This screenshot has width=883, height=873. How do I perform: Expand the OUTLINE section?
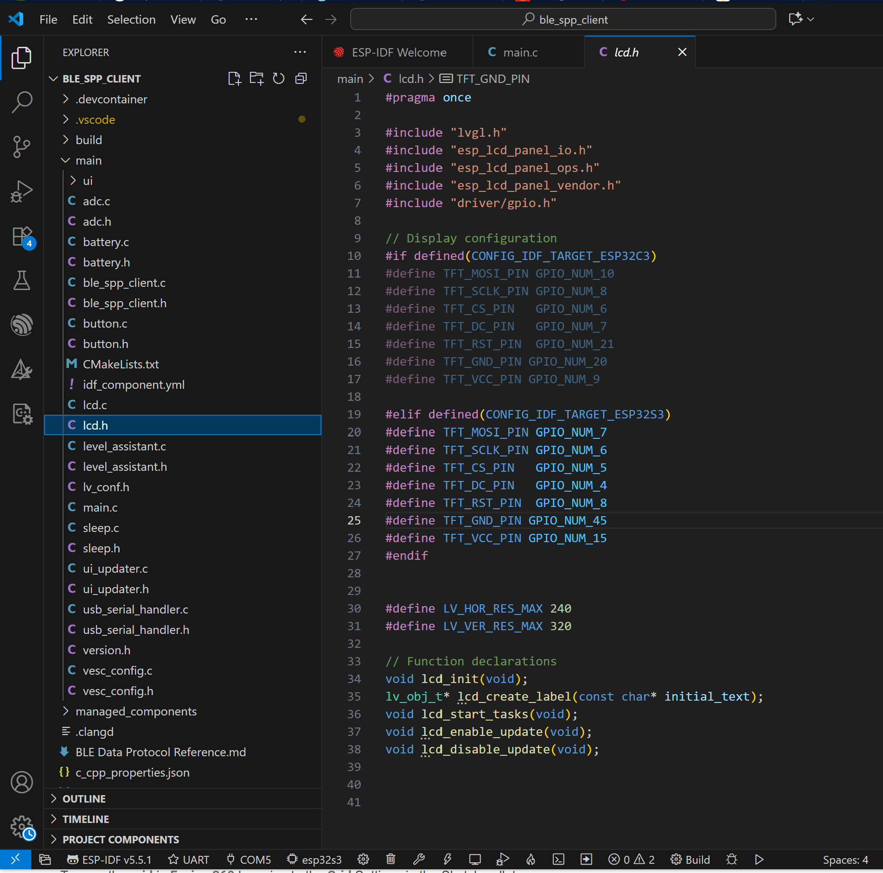tap(84, 799)
